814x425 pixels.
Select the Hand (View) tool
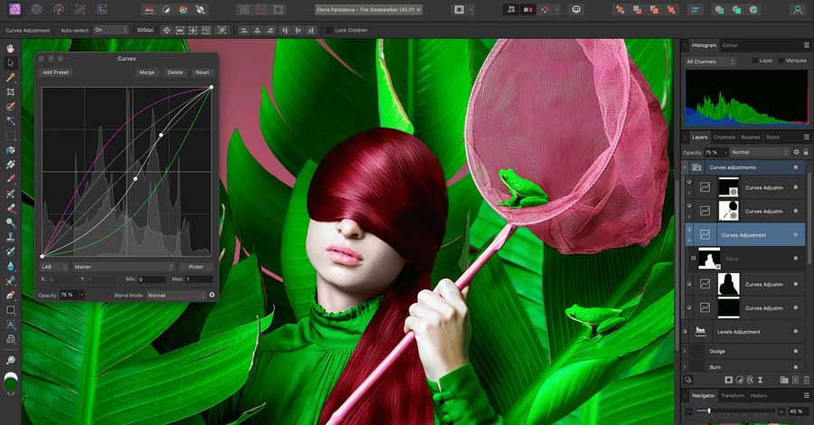(10, 48)
